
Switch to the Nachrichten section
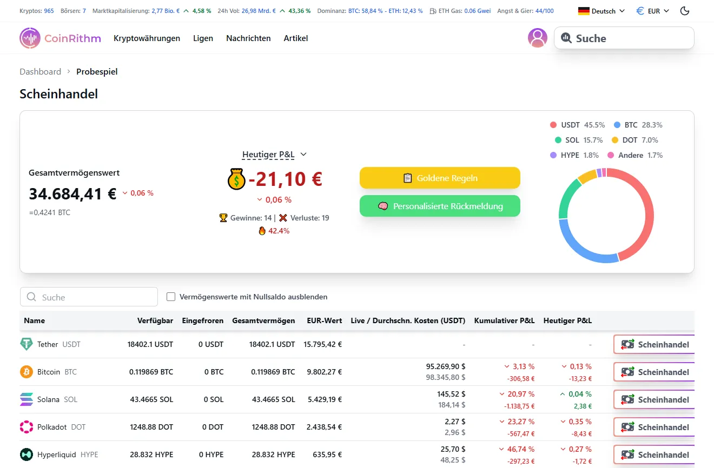248,38
